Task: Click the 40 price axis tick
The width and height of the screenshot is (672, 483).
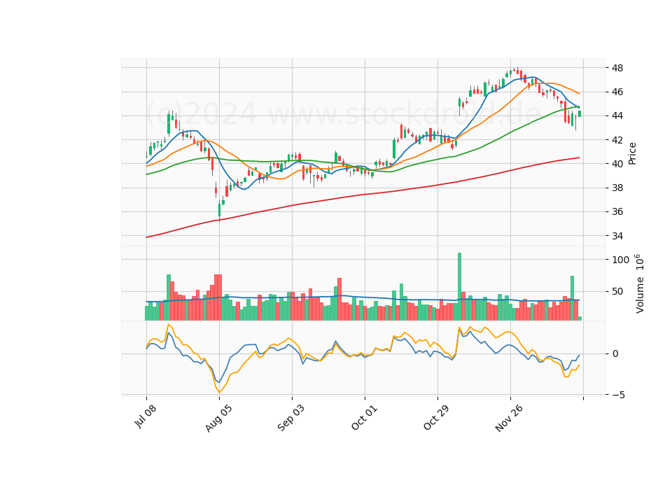Action: coord(617,164)
